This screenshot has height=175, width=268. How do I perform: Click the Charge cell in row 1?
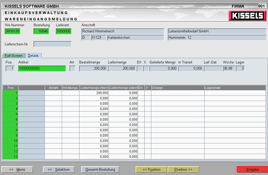coord(178,93)
